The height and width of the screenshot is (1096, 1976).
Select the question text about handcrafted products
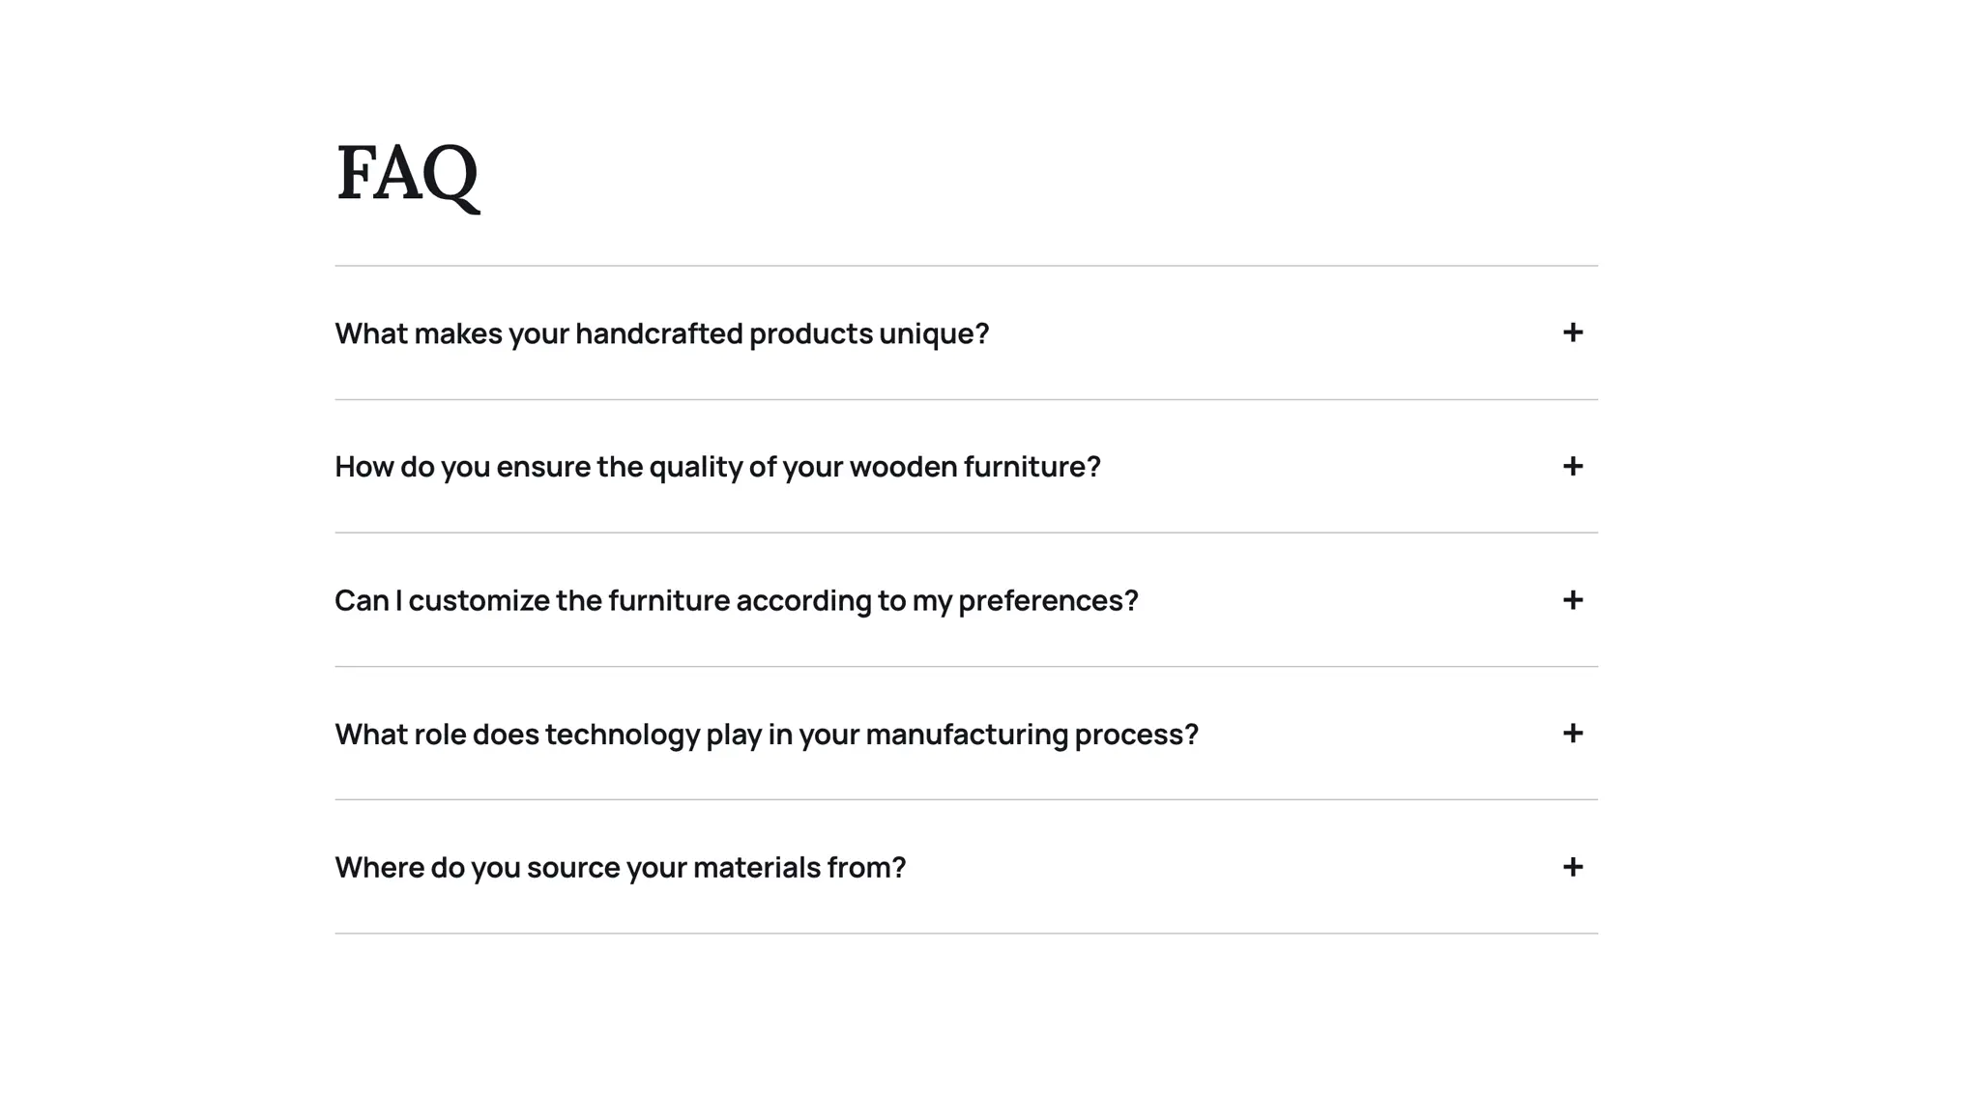(x=662, y=332)
